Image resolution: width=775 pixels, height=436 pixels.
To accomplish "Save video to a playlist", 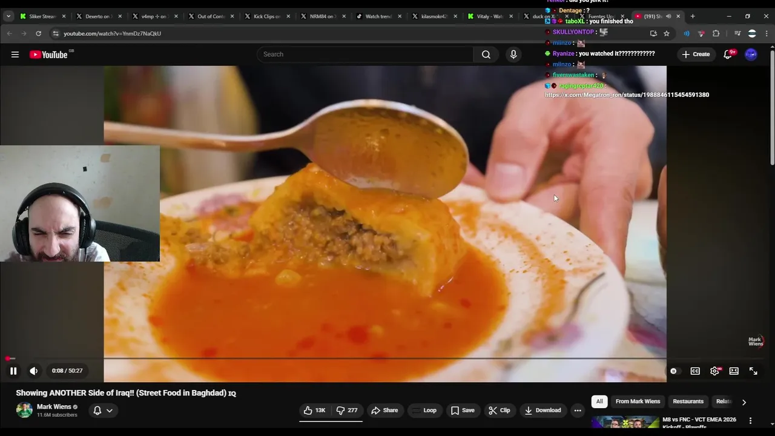I will (x=463, y=411).
